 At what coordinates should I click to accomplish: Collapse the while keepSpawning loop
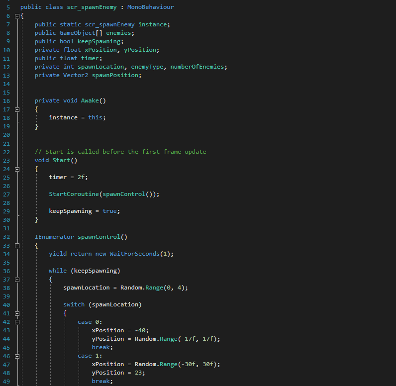[x=17, y=279]
